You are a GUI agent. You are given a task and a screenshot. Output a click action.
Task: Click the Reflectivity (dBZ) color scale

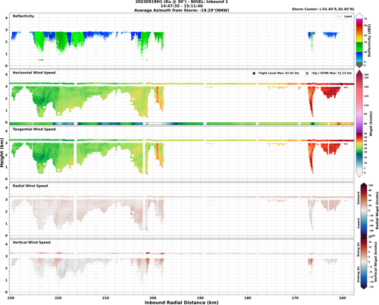(x=359, y=40)
